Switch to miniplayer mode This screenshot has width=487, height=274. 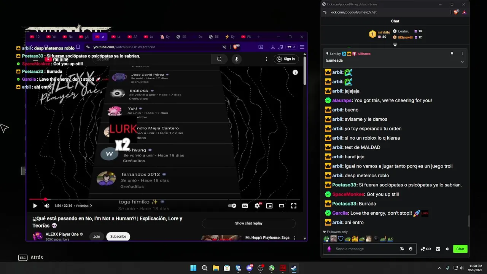pyautogui.click(x=269, y=206)
